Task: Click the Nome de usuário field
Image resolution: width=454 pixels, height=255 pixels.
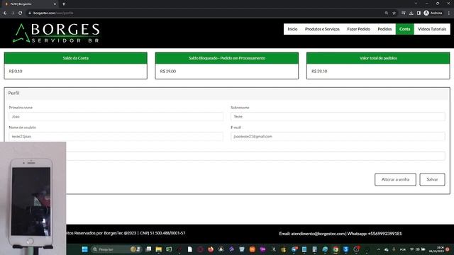Action: pos(116,137)
